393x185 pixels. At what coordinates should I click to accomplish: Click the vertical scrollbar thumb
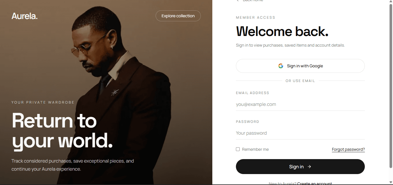pos(391,86)
